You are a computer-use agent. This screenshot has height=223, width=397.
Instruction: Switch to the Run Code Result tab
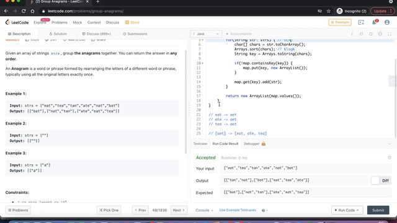point(225,144)
